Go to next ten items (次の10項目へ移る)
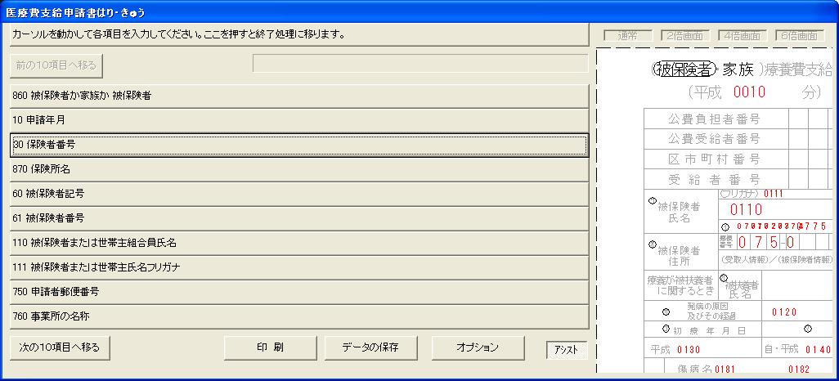Image resolution: width=839 pixels, height=381 pixels. (x=60, y=347)
